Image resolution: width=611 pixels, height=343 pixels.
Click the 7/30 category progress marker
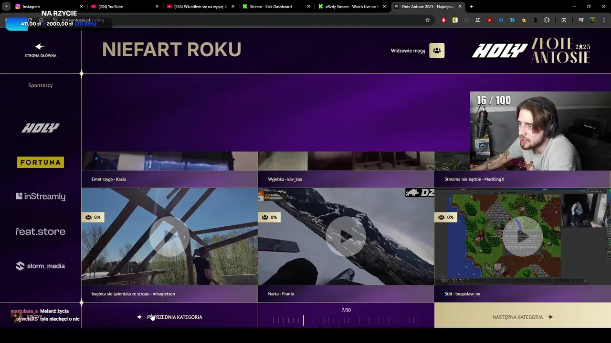coord(304,320)
